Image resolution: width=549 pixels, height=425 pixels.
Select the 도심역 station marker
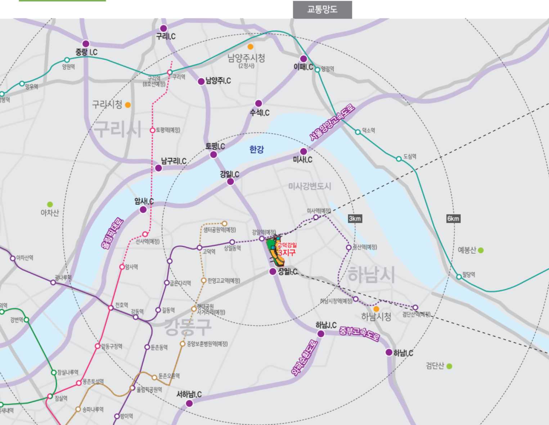[x=399, y=159]
